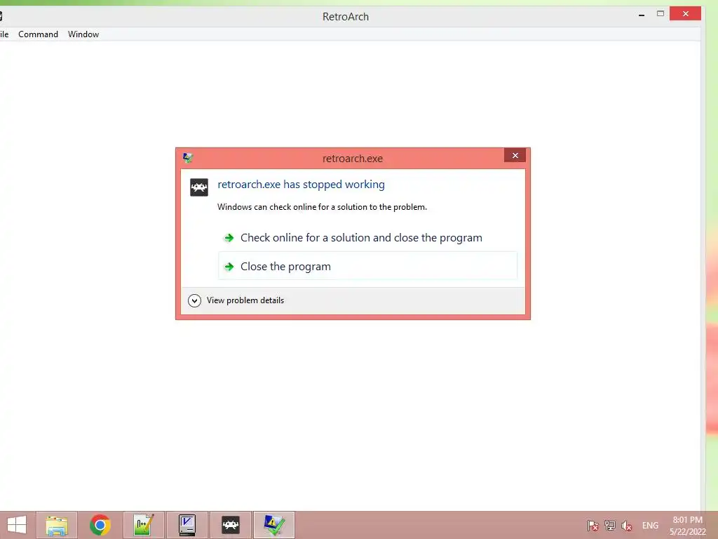Choose Close the program option
The image size is (718, 539).
click(367, 266)
